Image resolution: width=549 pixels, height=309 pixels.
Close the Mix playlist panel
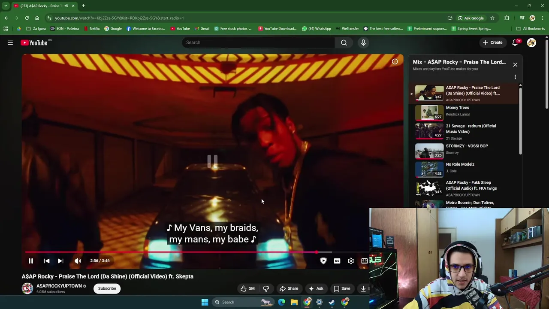(515, 64)
